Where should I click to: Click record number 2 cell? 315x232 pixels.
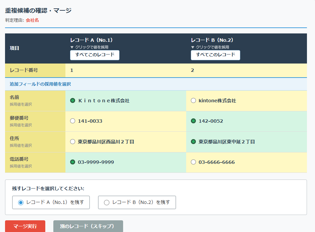(x=247, y=70)
